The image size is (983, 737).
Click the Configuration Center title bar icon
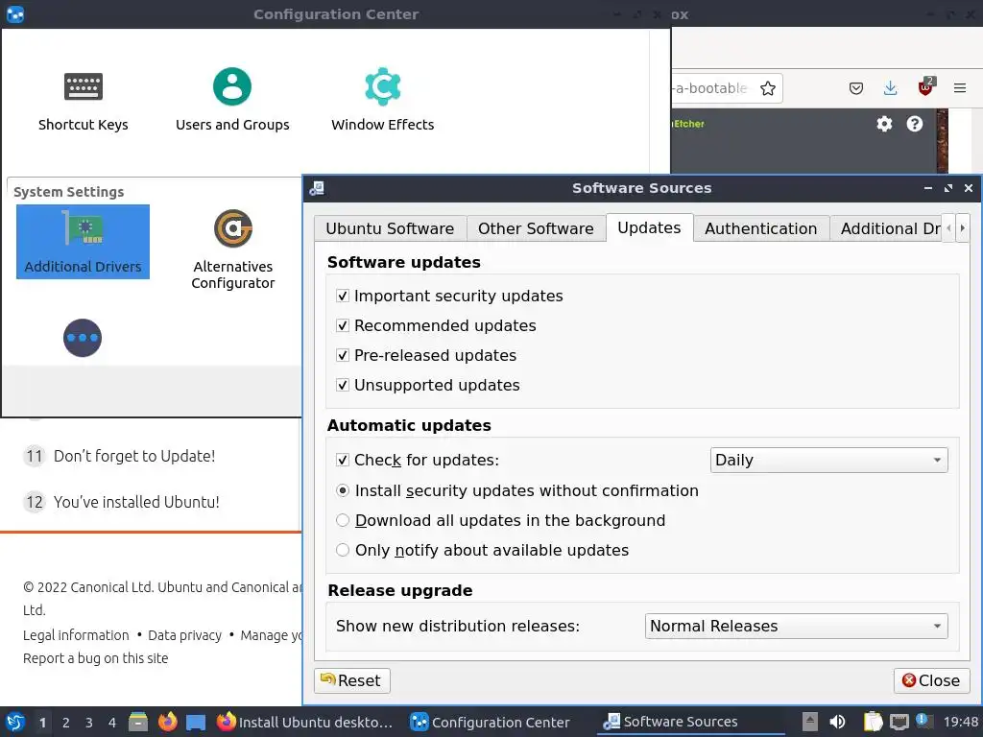pyautogui.click(x=15, y=13)
